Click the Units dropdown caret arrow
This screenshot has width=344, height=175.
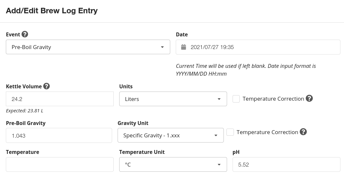(219, 99)
